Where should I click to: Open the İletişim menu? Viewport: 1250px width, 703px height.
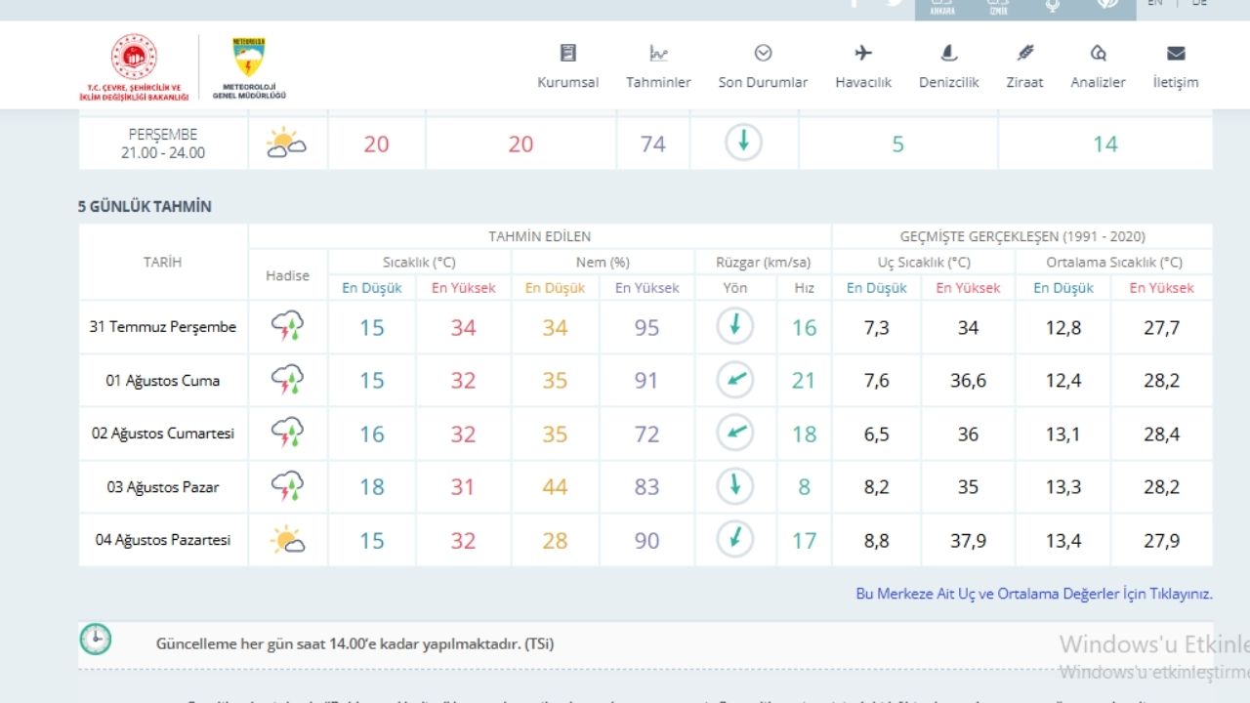click(1175, 66)
